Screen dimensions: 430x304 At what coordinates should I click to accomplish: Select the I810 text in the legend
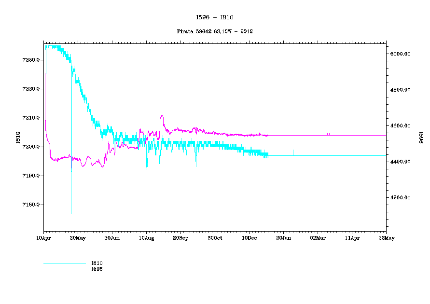97,263
